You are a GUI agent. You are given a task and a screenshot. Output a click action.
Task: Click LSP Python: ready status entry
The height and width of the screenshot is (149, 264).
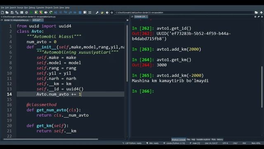tap(132, 143)
